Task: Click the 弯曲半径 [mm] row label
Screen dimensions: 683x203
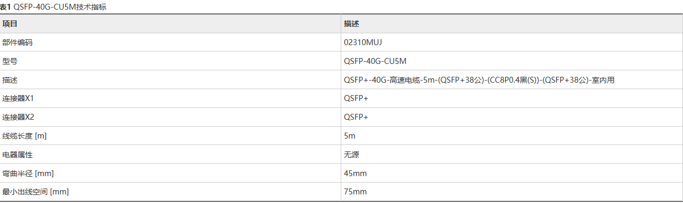Action: 28,173
